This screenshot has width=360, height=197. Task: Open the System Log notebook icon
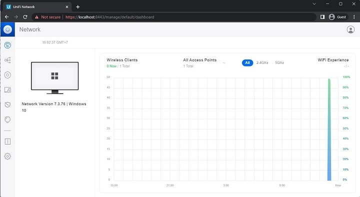point(7,141)
